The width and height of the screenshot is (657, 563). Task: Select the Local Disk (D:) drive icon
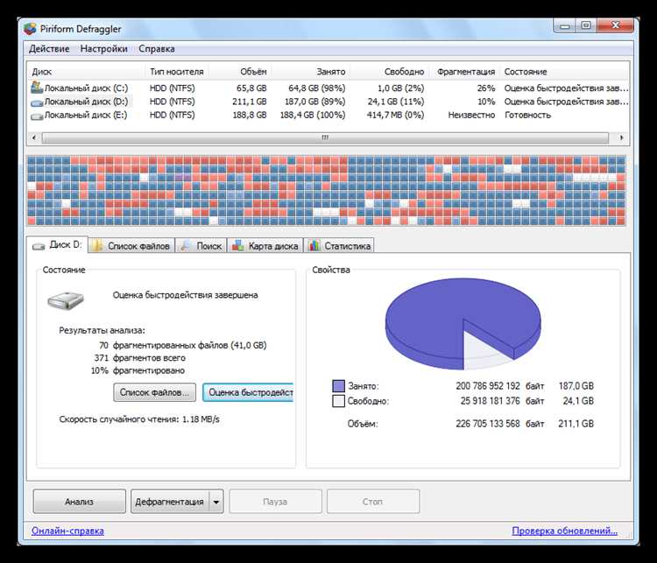37,102
